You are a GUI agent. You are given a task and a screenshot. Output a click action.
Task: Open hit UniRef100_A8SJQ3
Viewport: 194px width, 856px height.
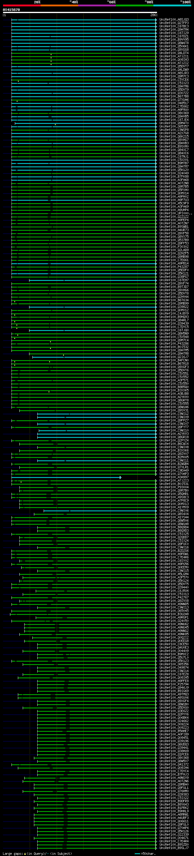(x=174, y=20)
